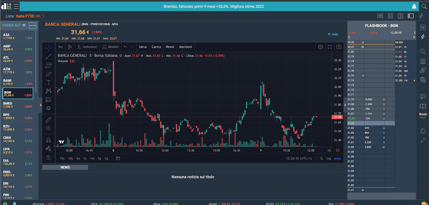Collapse the Flashbook panel orange arrow

pos(345,105)
